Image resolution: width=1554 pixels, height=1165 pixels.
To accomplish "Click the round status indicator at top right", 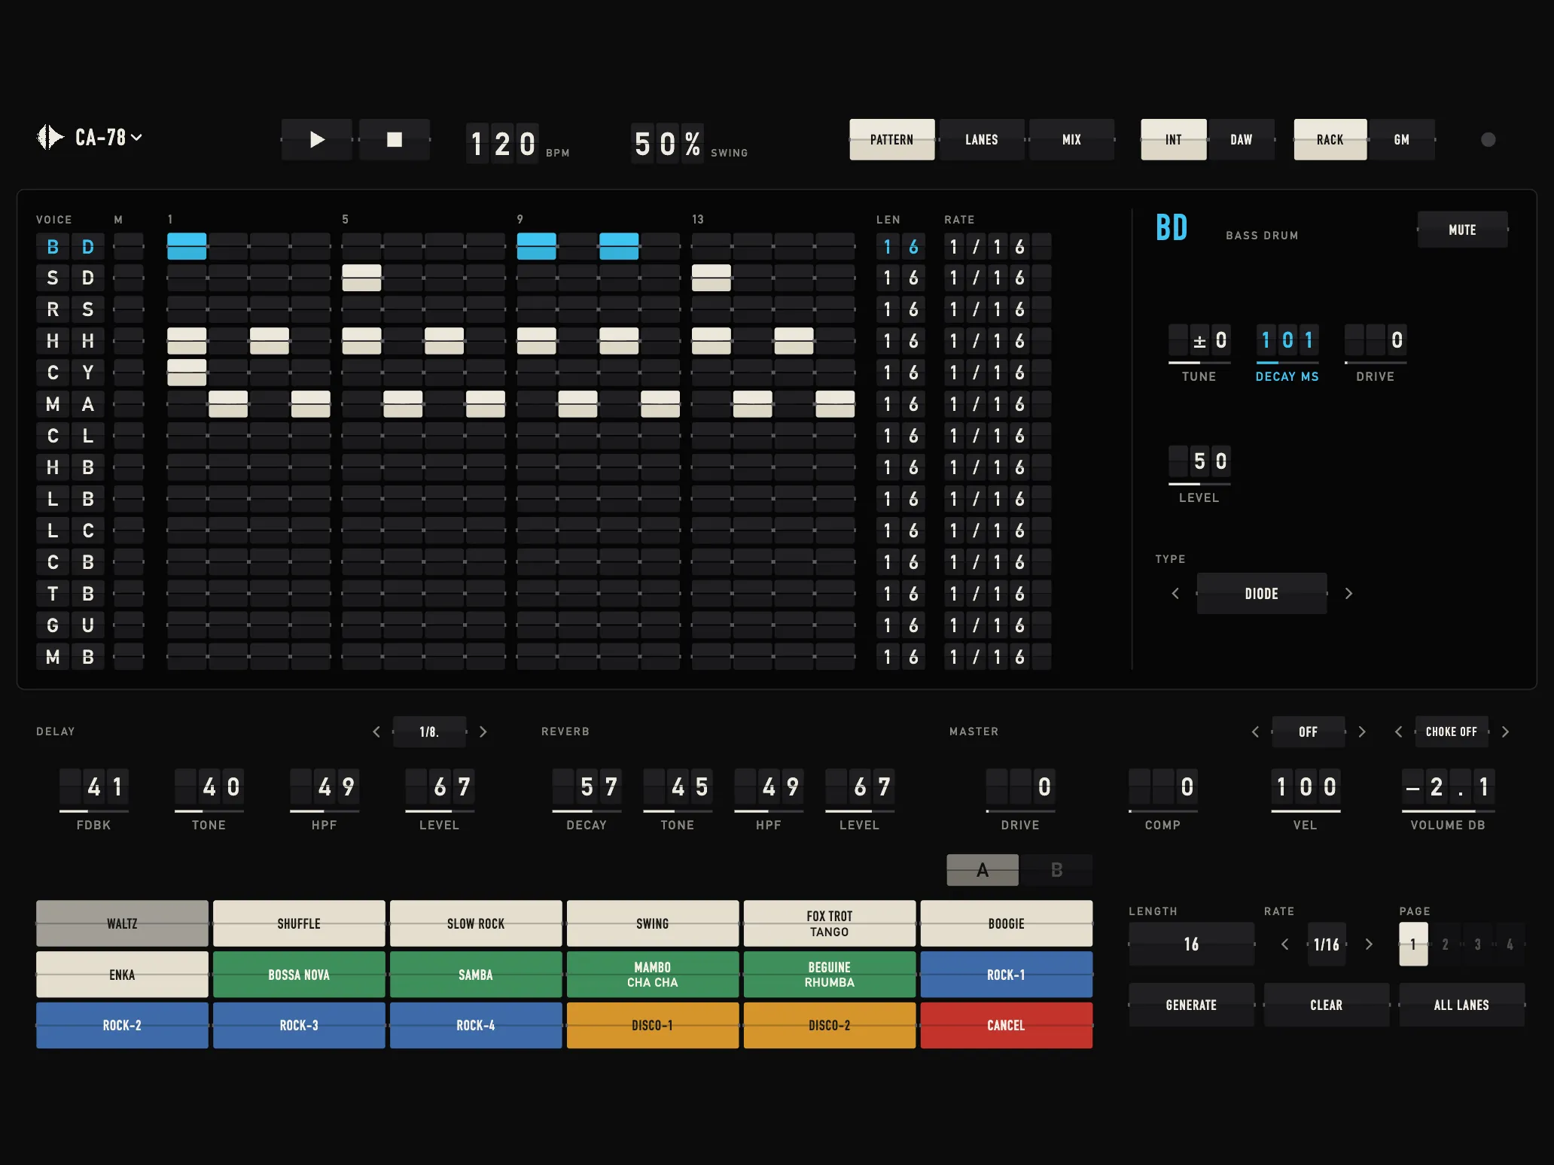I will pos(1488,139).
